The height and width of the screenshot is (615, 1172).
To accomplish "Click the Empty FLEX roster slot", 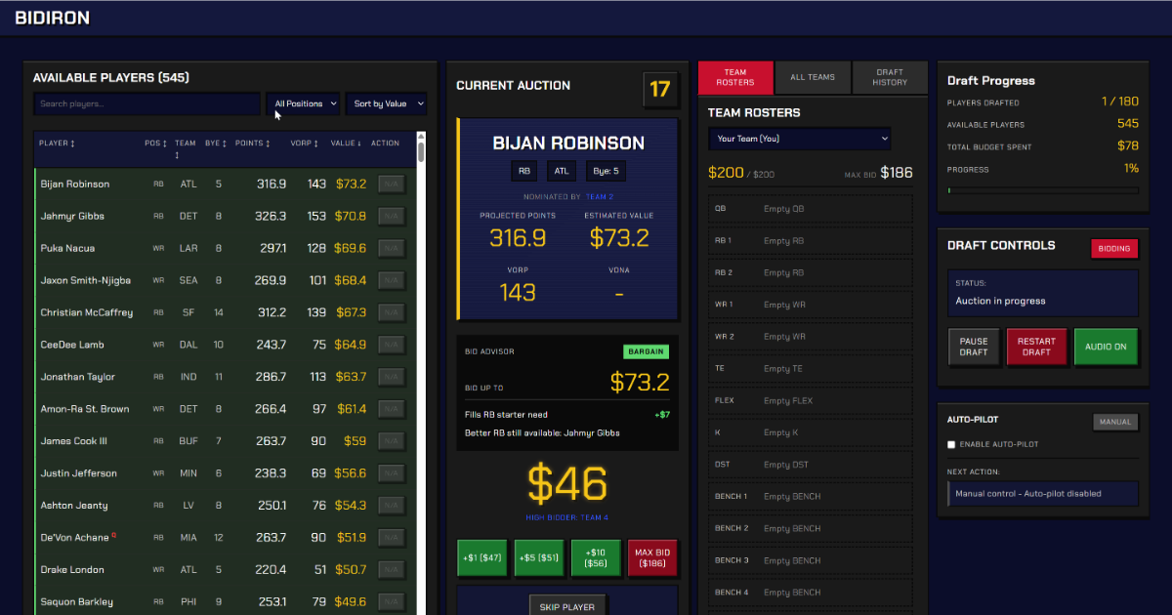I will tap(810, 400).
